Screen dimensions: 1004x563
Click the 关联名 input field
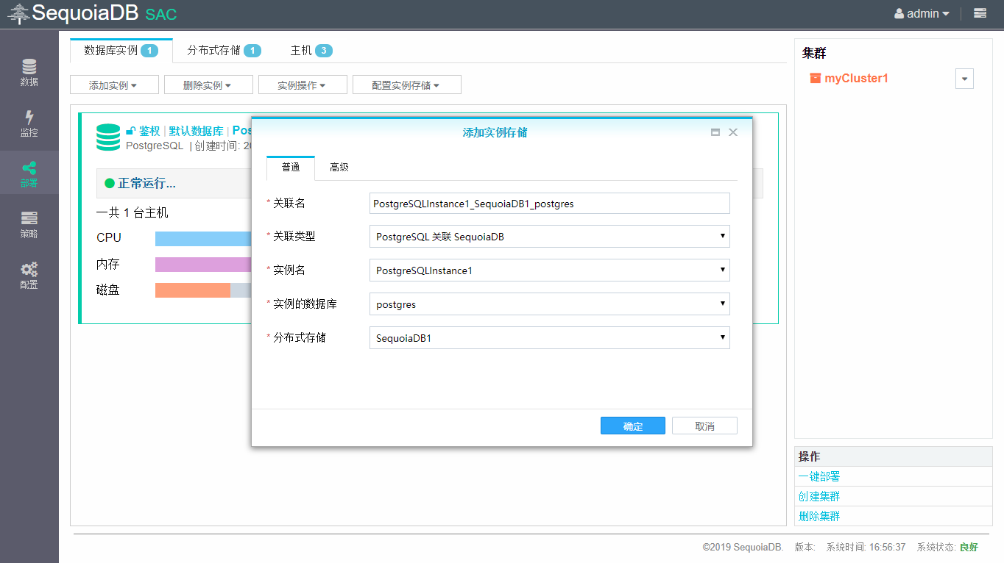pos(549,204)
